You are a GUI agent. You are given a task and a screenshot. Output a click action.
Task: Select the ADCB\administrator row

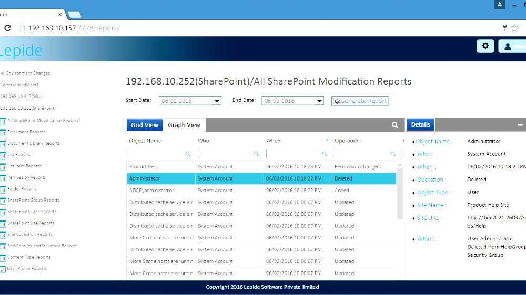click(x=261, y=190)
